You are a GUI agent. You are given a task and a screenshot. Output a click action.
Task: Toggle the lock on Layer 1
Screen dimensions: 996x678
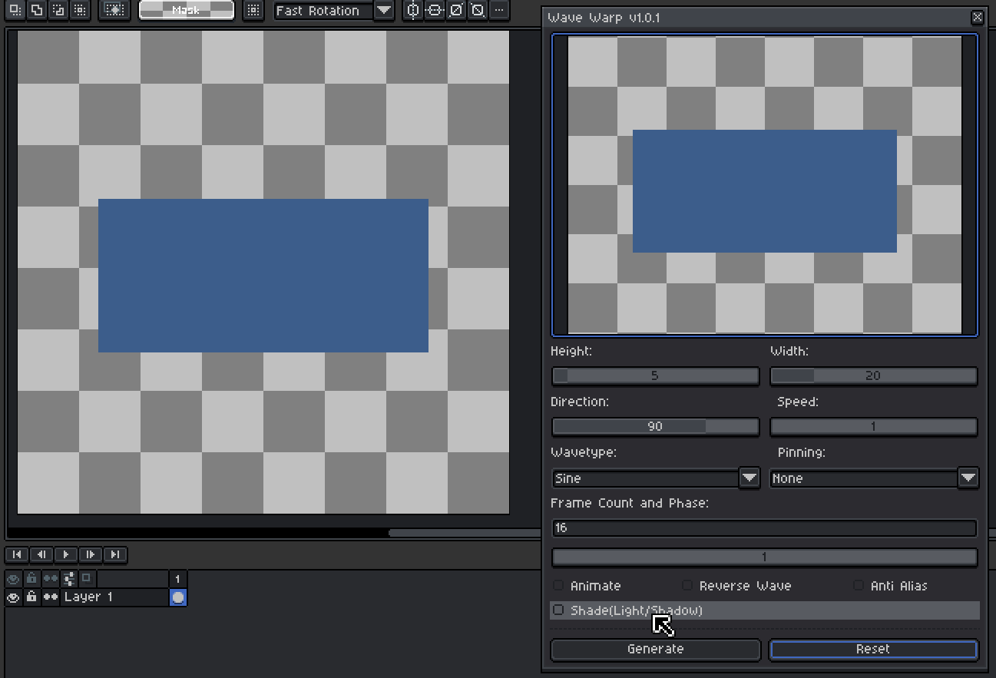31,597
